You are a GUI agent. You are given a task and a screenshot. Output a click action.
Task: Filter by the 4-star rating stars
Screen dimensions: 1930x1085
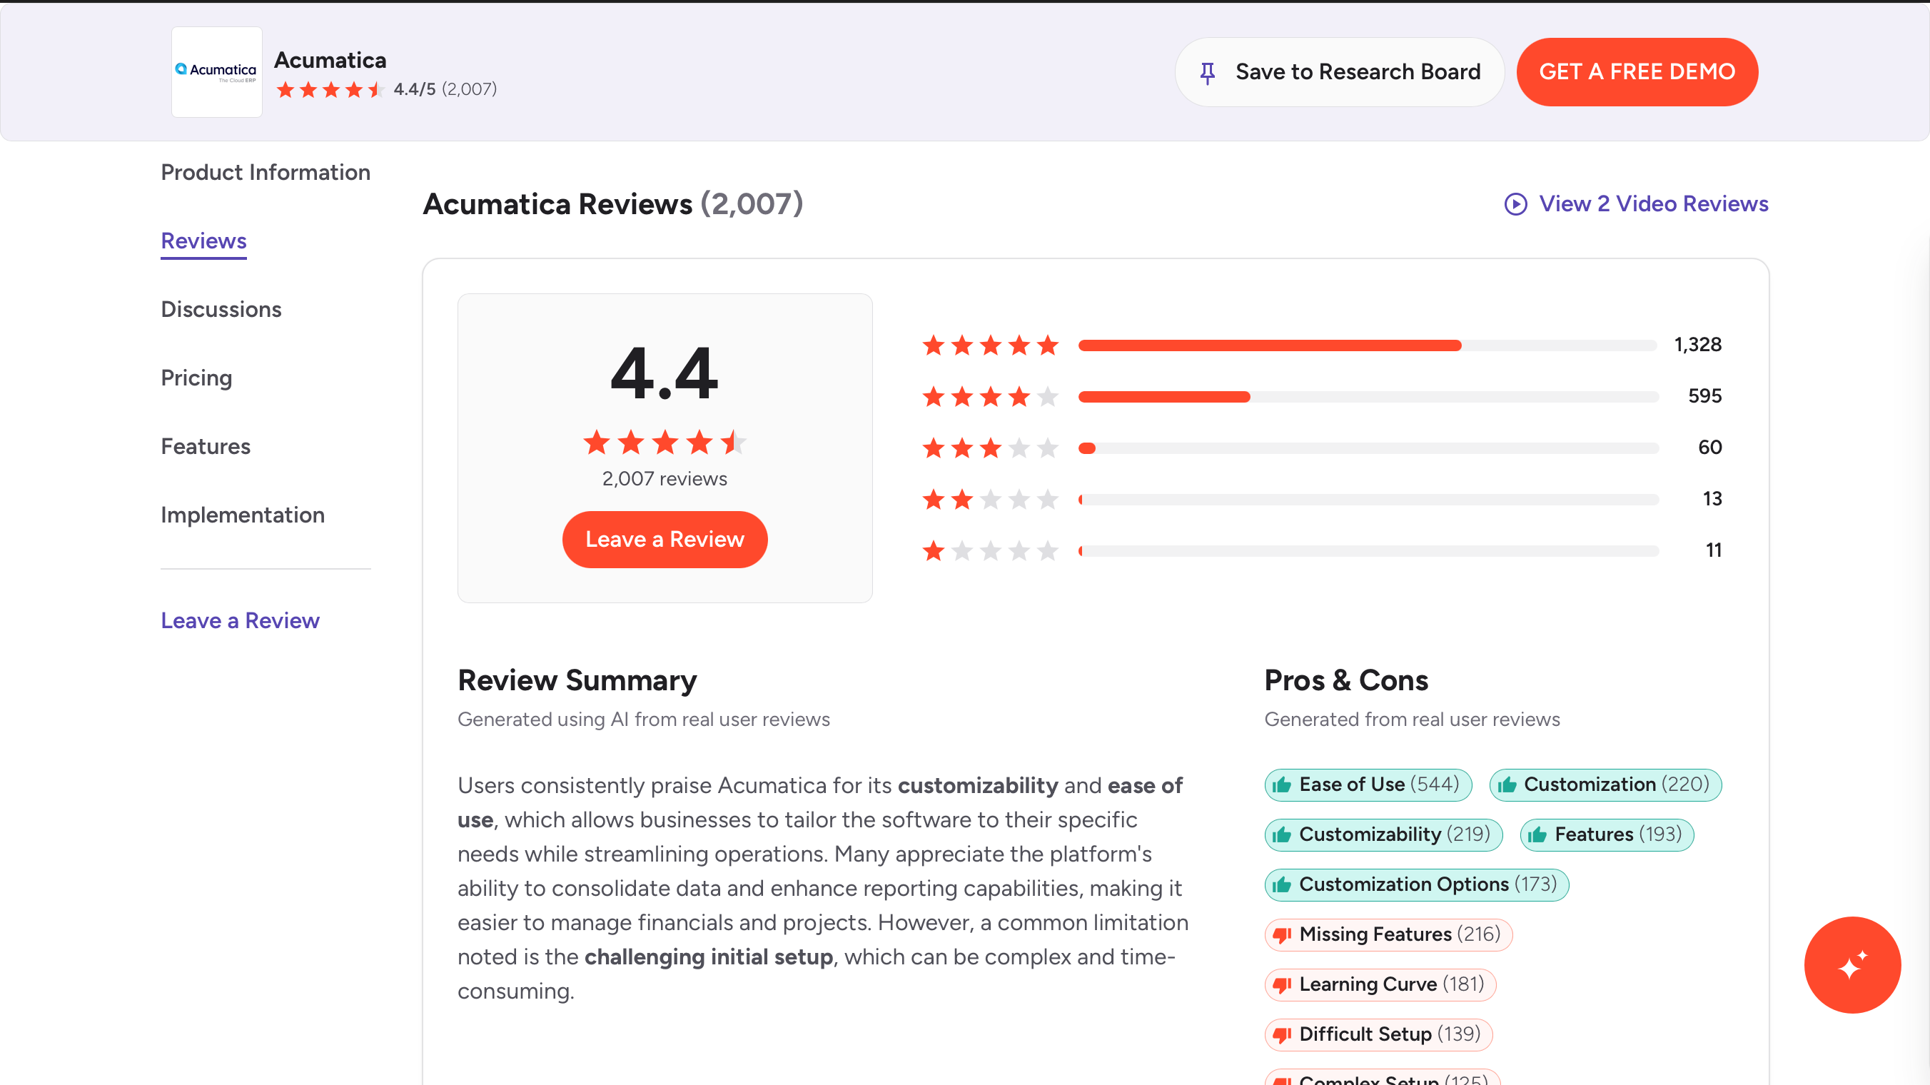pos(990,396)
